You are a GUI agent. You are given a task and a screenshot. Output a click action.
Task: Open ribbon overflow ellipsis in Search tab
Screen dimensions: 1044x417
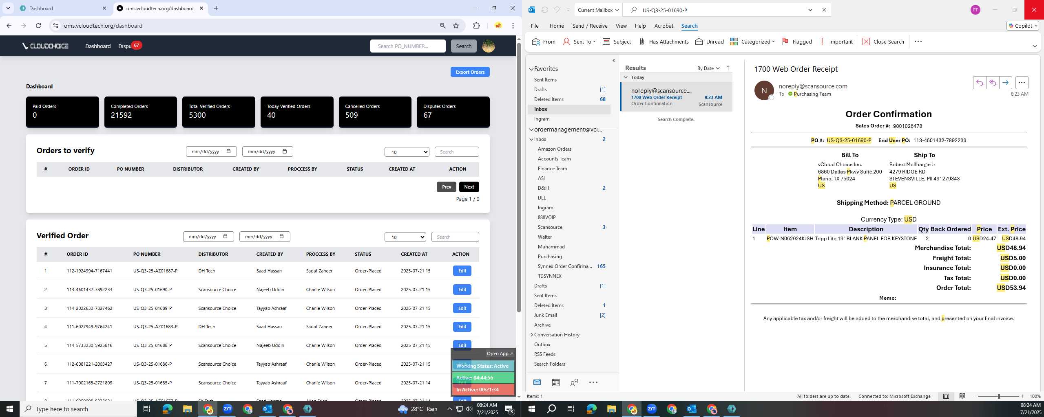(x=918, y=42)
